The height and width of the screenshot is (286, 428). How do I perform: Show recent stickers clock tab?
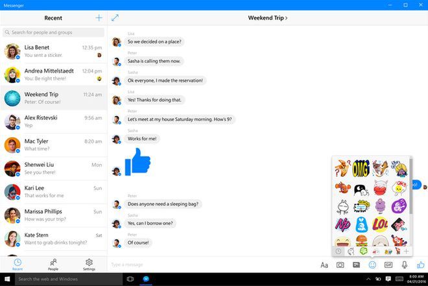tap(339, 251)
